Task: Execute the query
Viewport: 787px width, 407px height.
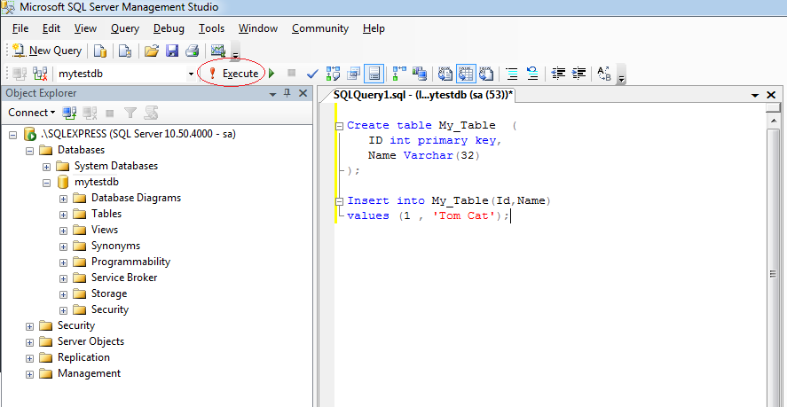Action: pos(233,74)
